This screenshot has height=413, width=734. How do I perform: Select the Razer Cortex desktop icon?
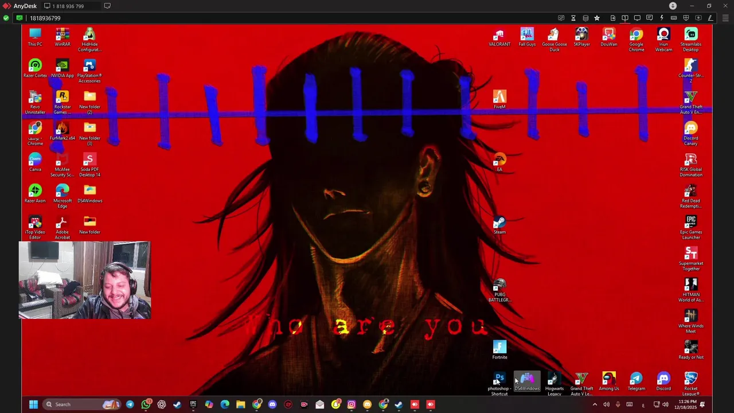35,69
